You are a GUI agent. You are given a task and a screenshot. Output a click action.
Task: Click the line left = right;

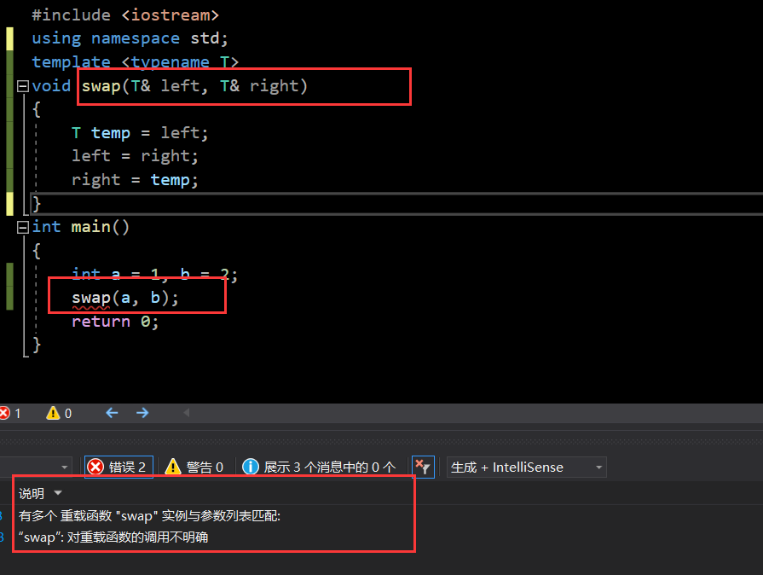(135, 156)
